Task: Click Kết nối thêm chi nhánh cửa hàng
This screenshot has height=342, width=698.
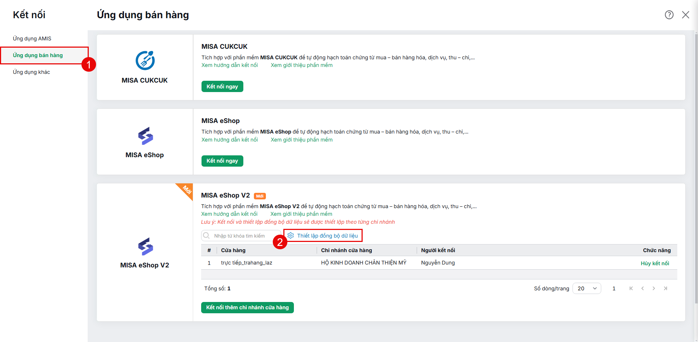Action: pyautogui.click(x=247, y=307)
